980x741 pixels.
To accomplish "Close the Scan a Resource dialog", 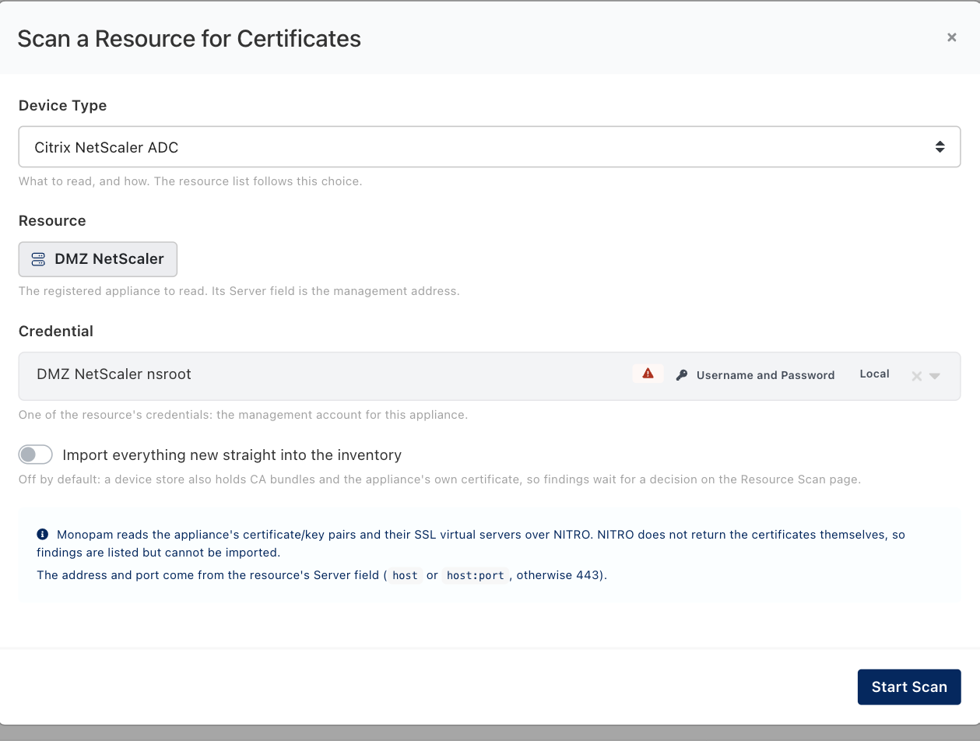I will click(951, 37).
